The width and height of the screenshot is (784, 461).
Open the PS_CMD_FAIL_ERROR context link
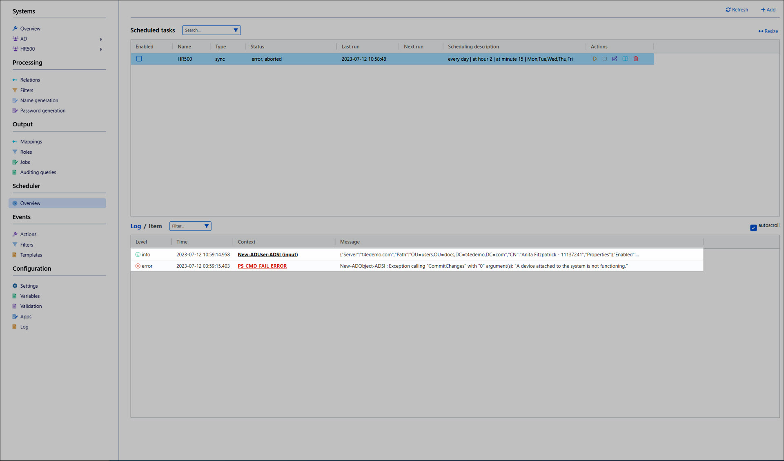262,266
